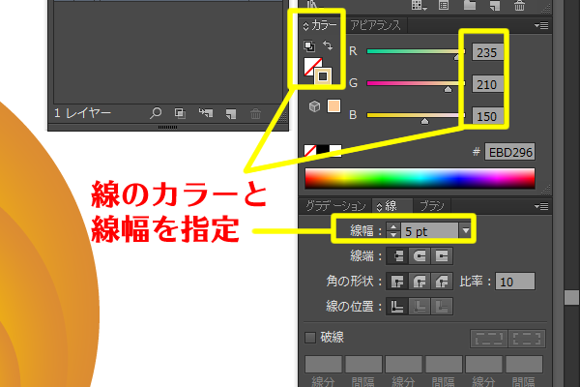
Task: Select align stroke to center for 線の位置
Action: click(395, 307)
